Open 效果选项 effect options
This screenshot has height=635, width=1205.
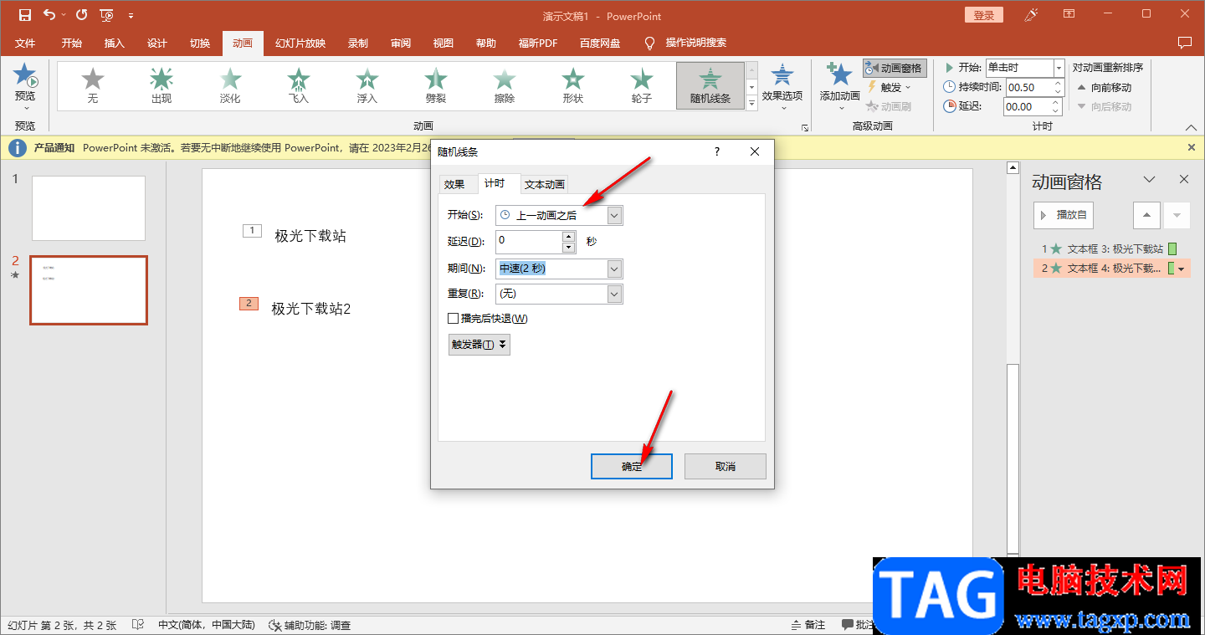[x=782, y=86]
